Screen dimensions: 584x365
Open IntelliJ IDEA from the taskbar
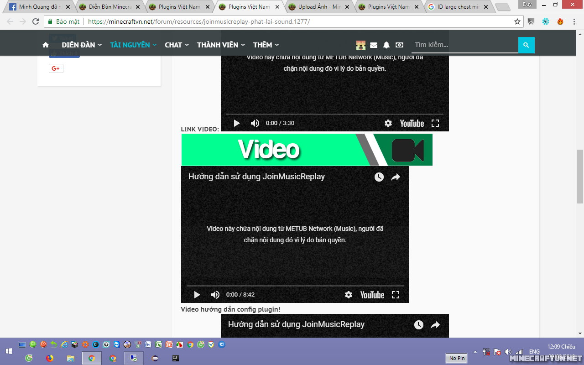point(176,358)
